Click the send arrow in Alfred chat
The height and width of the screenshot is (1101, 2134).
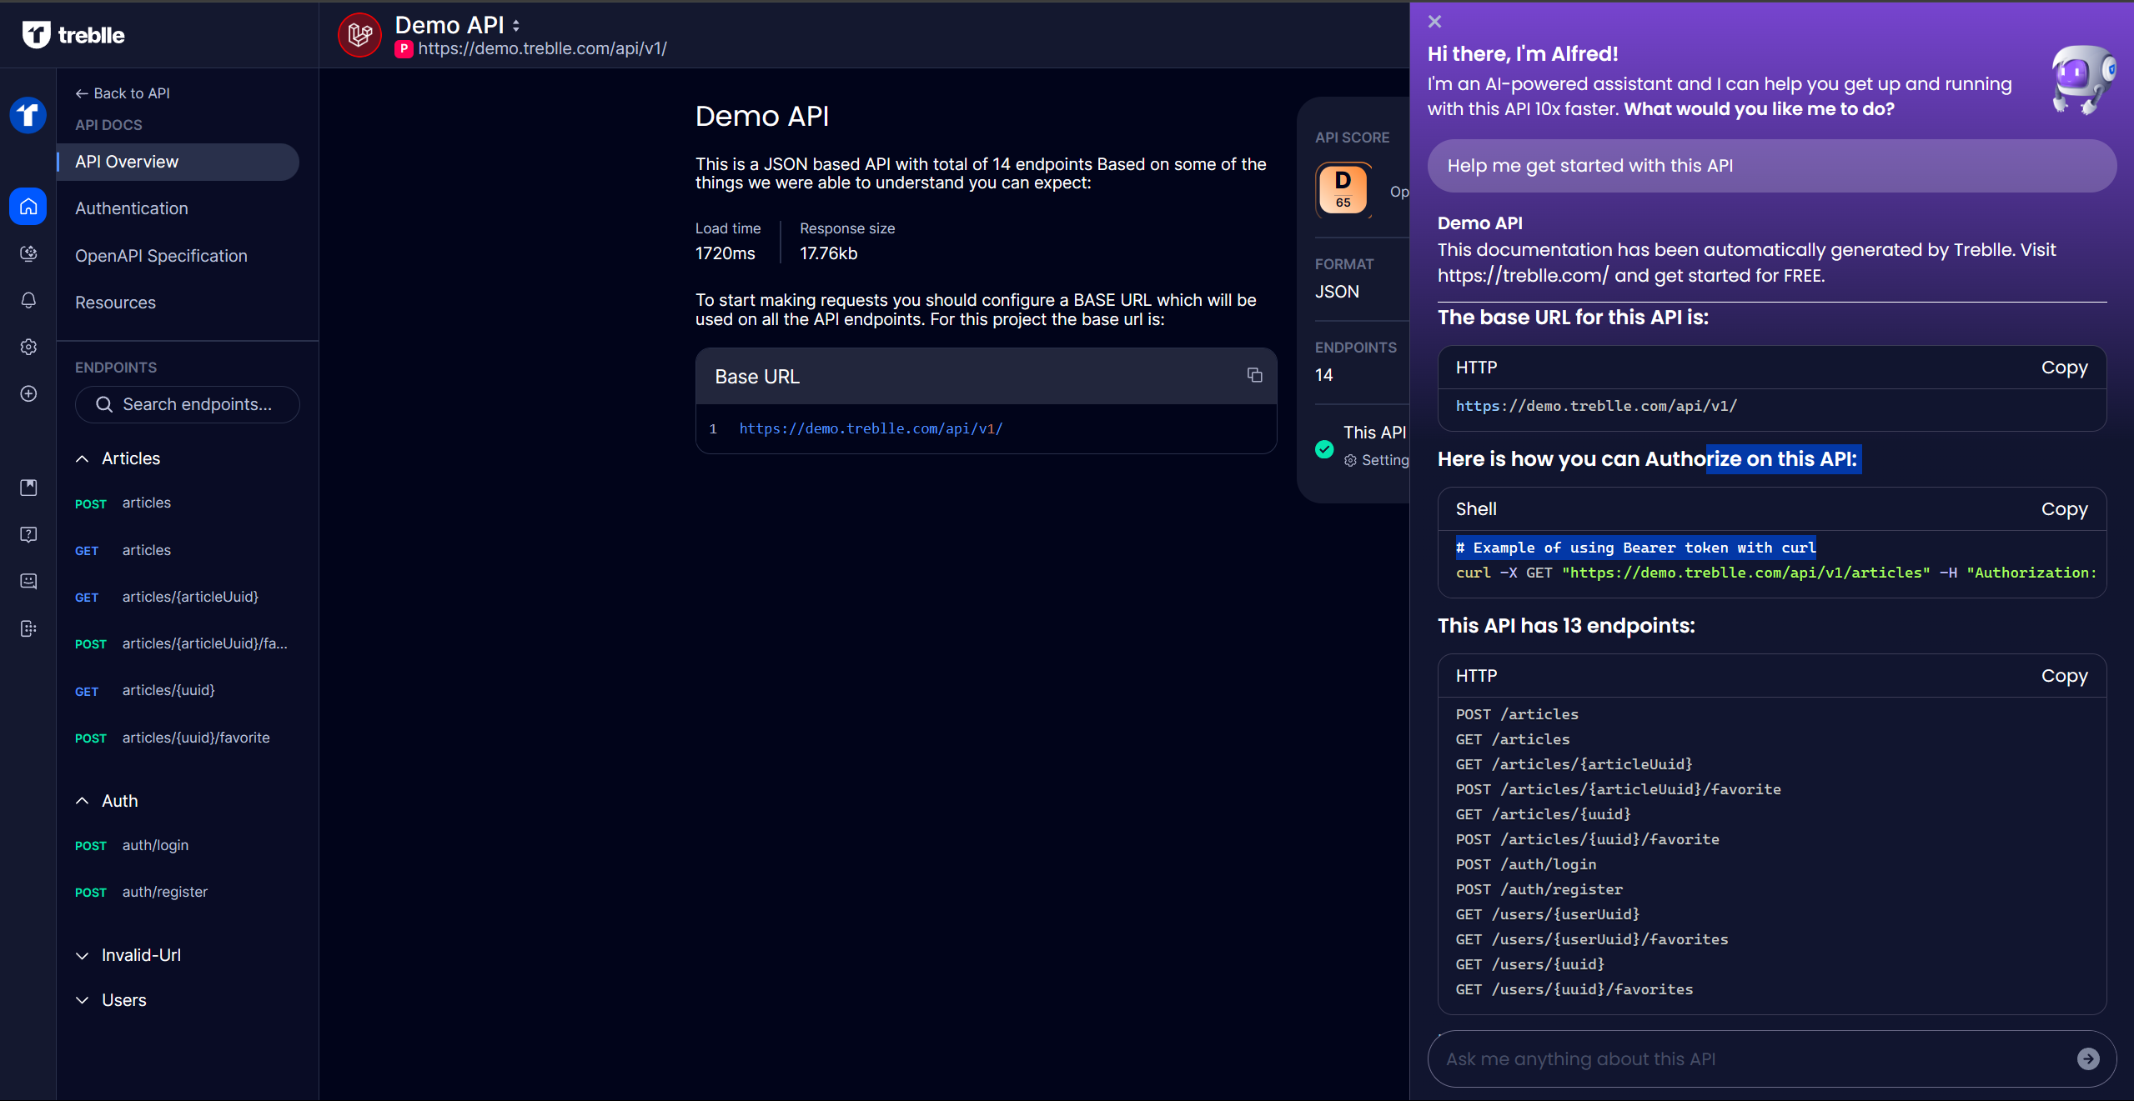click(2087, 1058)
